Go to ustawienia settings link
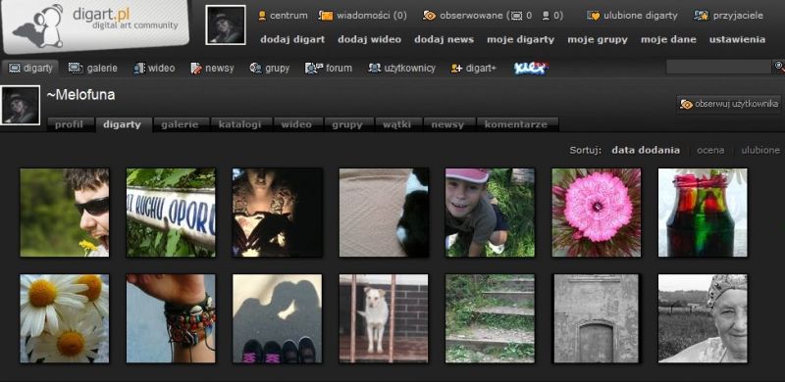Screen dimensions: 785x382 [x=737, y=39]
